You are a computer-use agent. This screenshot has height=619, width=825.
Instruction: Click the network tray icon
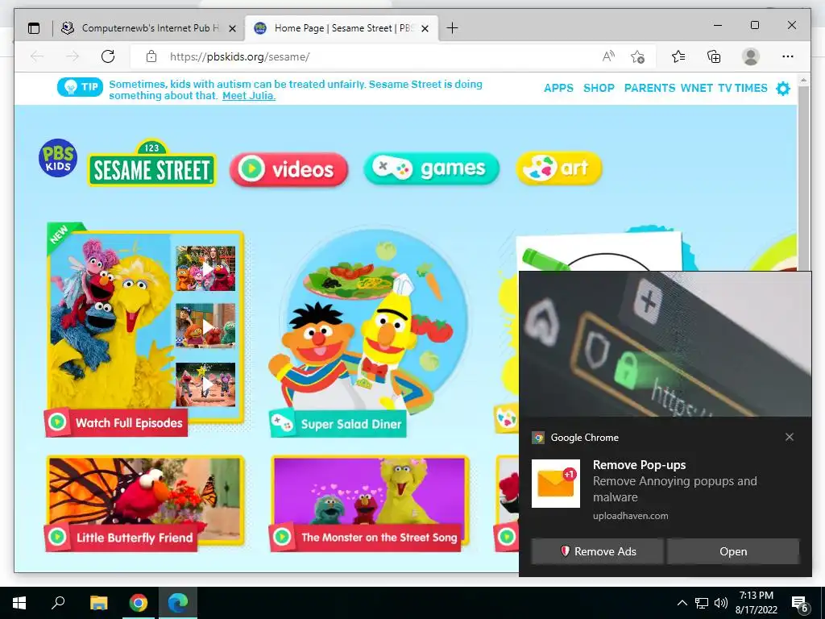coord(702,603)
